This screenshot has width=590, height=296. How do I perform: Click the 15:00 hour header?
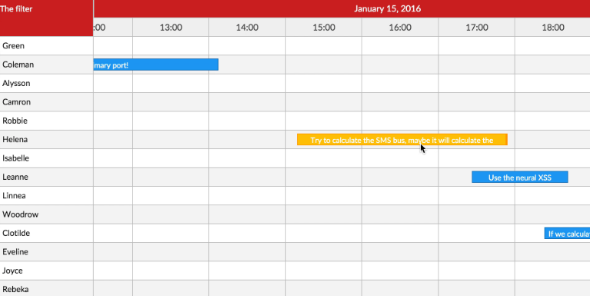(x=324, y=27)
